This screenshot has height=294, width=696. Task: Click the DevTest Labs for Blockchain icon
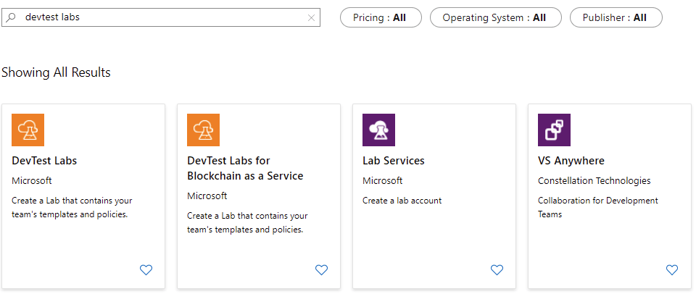(x=203, y=130)
